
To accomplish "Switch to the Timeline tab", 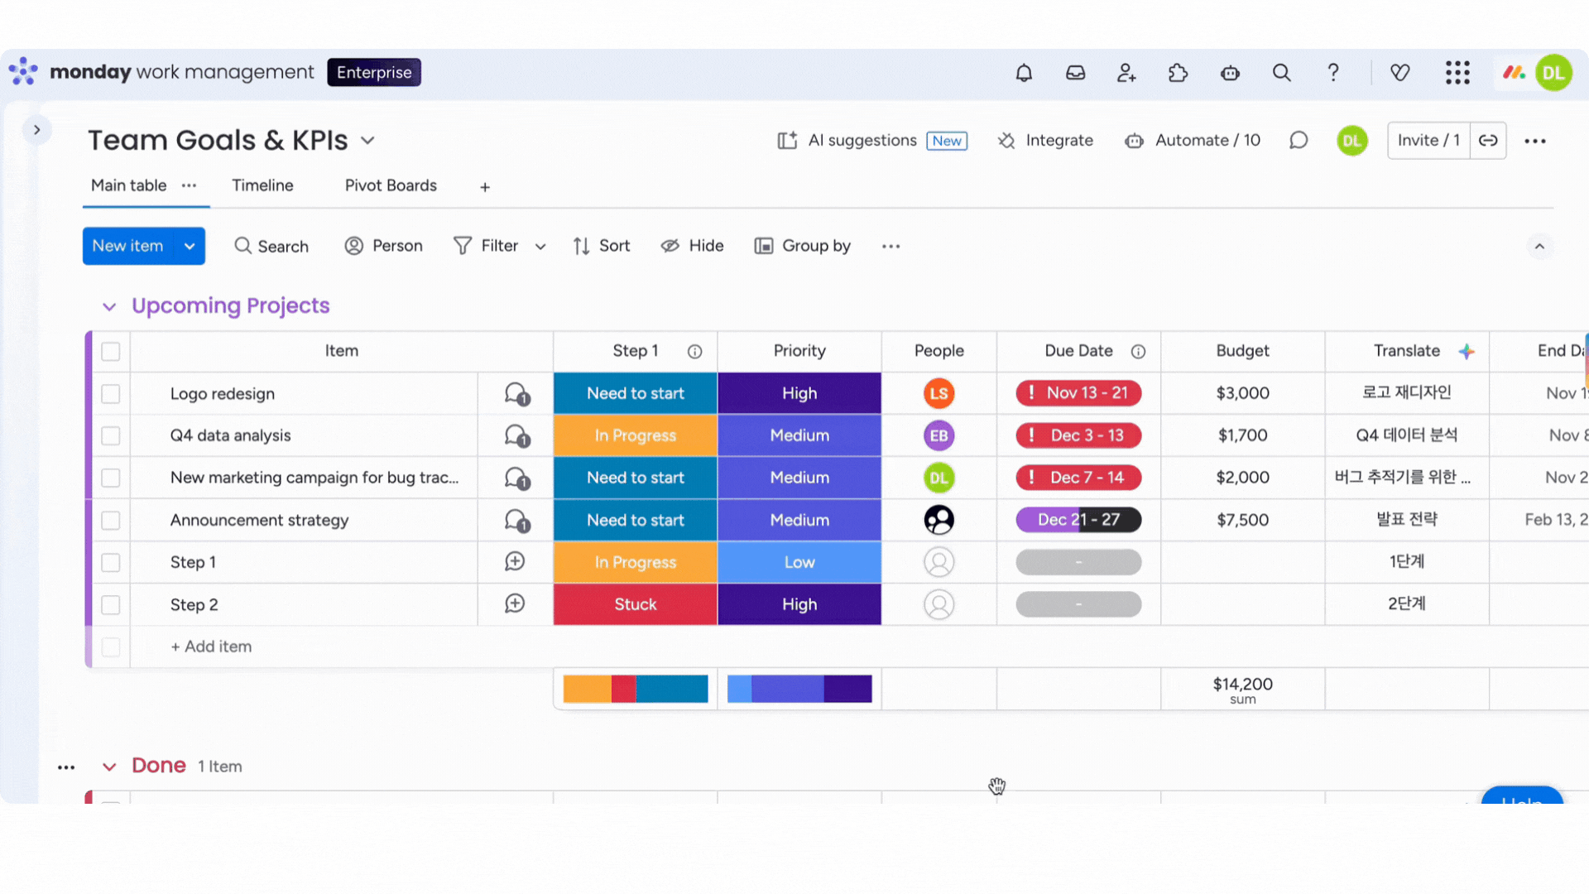I will (262, 185).
